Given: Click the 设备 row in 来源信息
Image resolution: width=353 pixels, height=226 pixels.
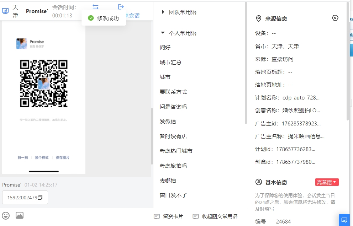Looking at the screenshot, I should (265, 33).
